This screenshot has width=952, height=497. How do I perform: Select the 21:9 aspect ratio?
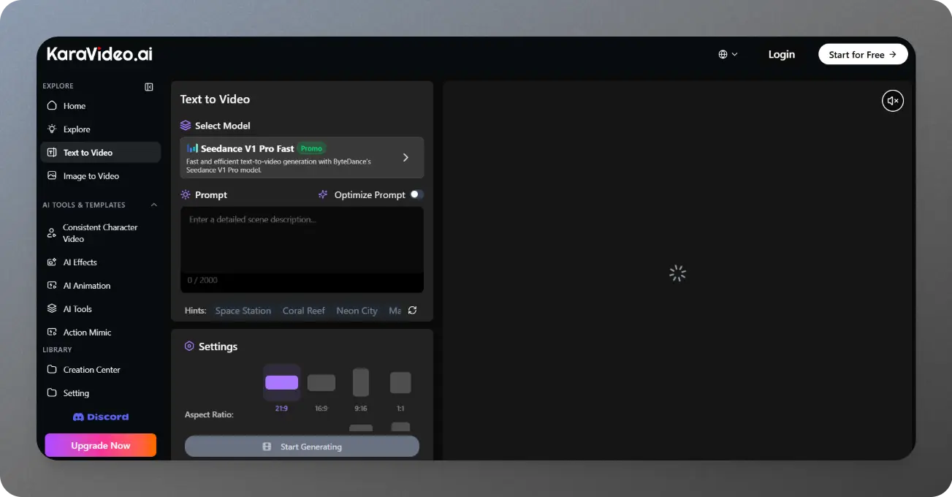281,383
